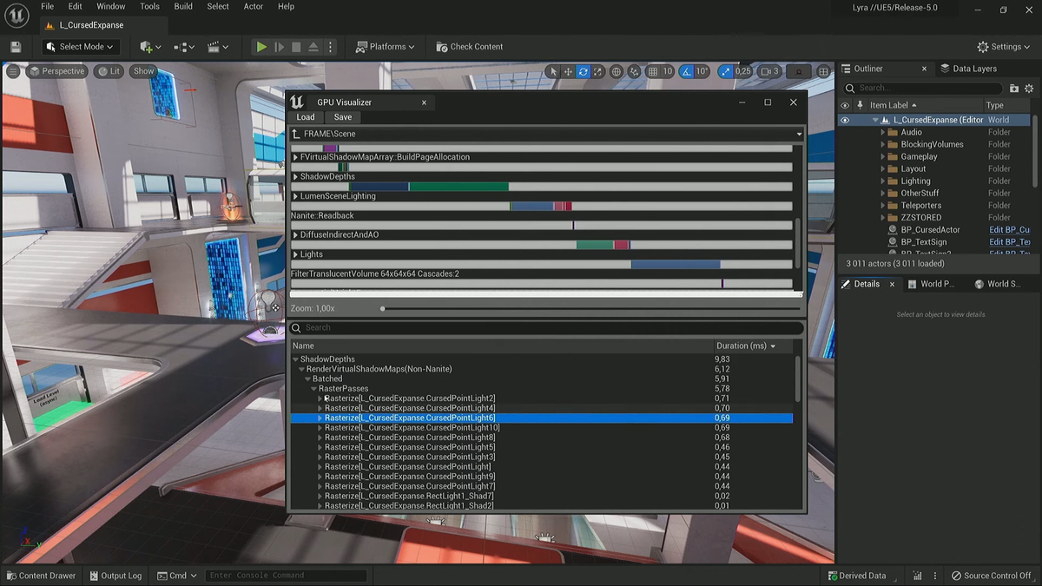
Task: Select the viewport select-objects tool
Action: click(x=553, y=71)
